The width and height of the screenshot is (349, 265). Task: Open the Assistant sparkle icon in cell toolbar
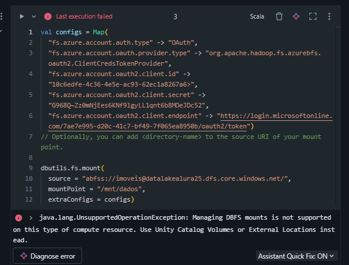(295, 16)
